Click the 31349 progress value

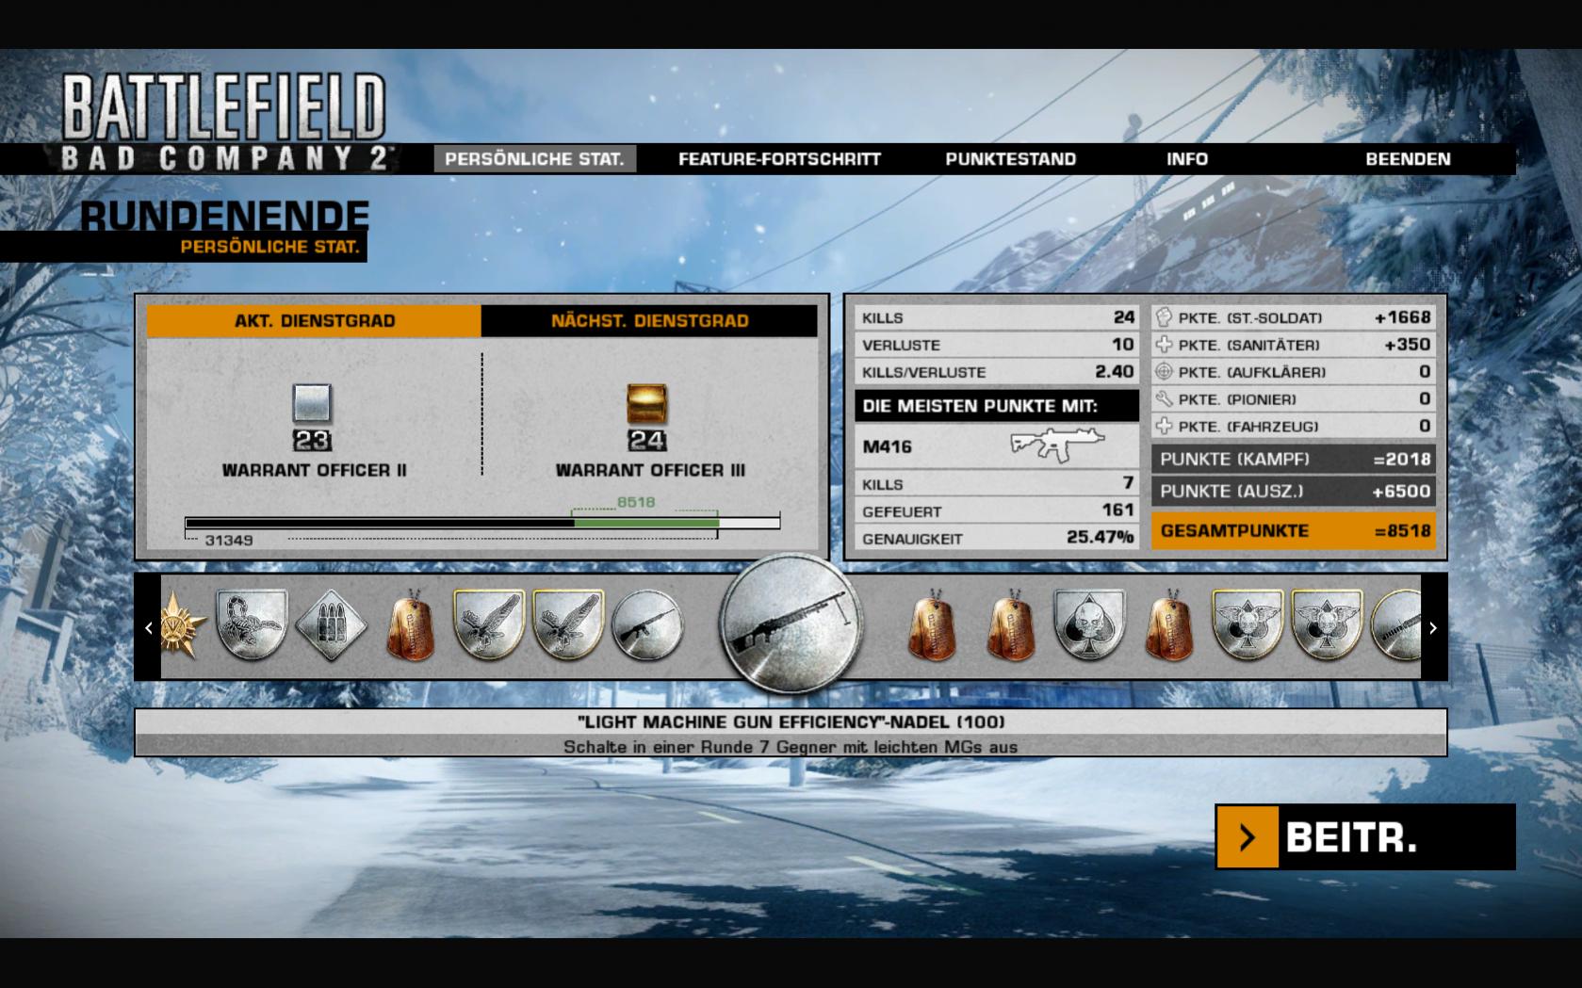point(229,540)
